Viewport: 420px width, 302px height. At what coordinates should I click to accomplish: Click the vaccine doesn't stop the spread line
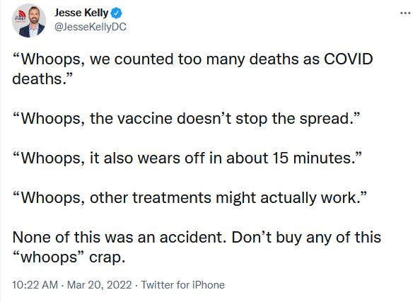tap(186, 118)
